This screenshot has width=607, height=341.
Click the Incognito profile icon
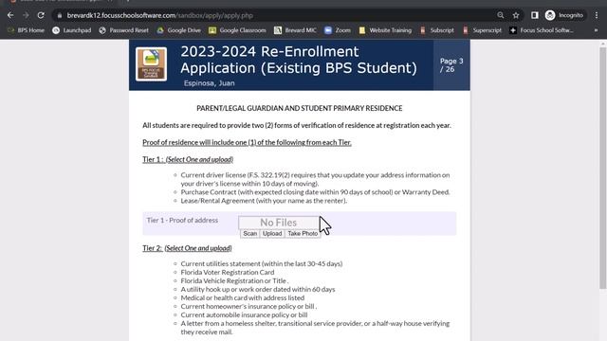[564, 15]
